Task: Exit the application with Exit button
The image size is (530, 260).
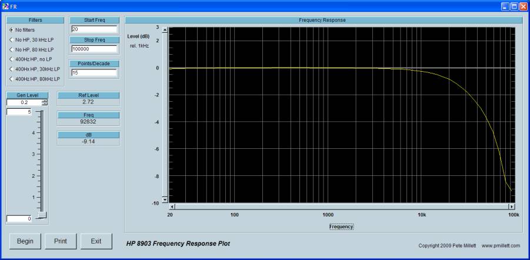Action: point(96,241)
